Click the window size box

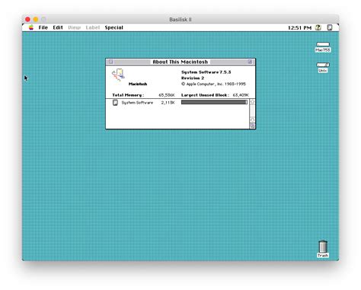[252, 126]
